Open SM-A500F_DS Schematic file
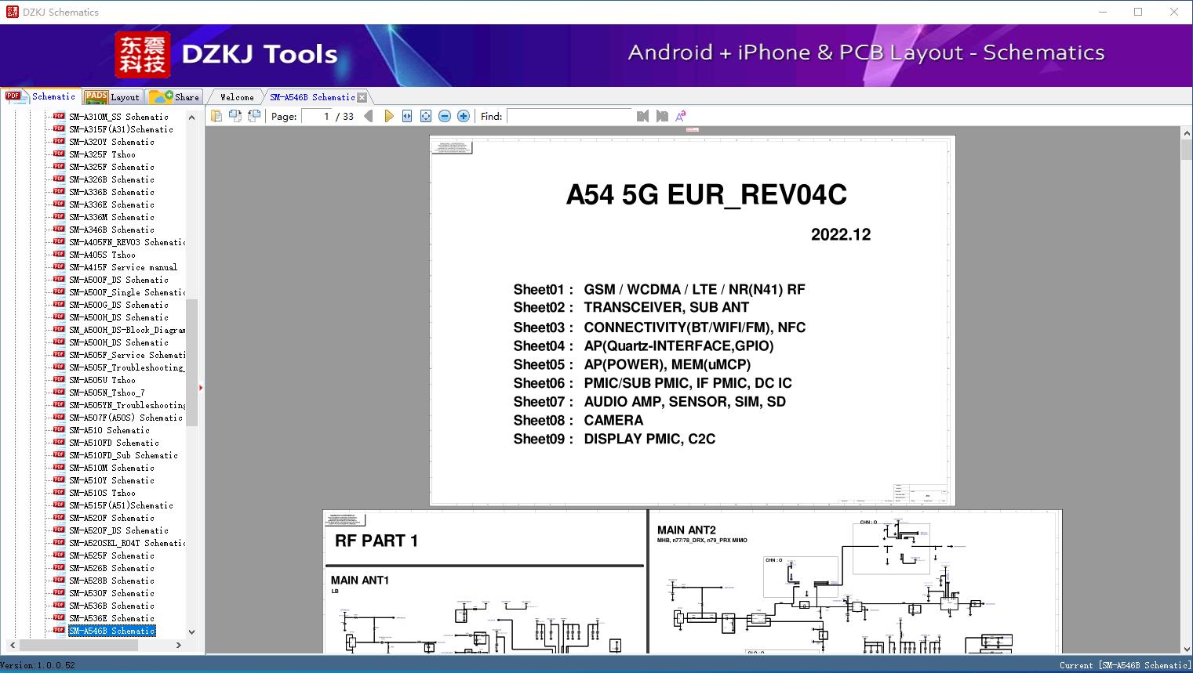 click(118, 280)
